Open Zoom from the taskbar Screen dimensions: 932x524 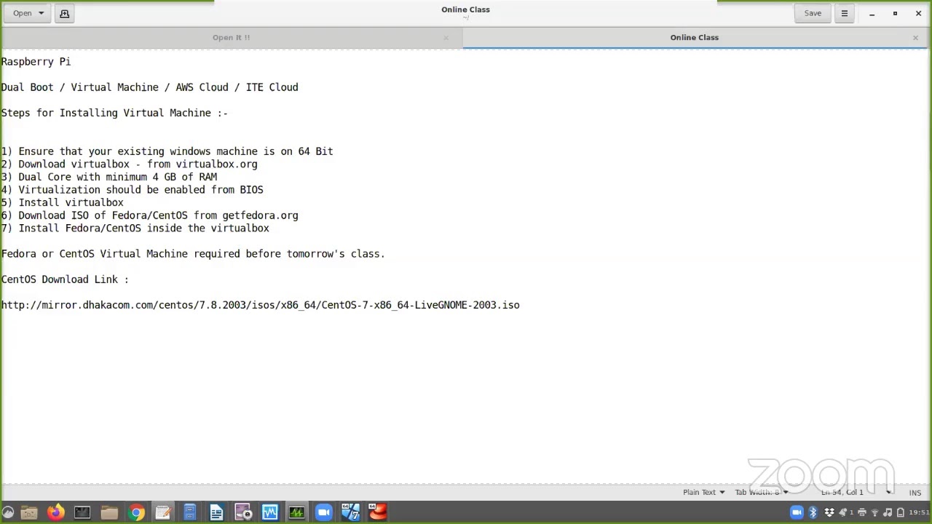(324, 512)
